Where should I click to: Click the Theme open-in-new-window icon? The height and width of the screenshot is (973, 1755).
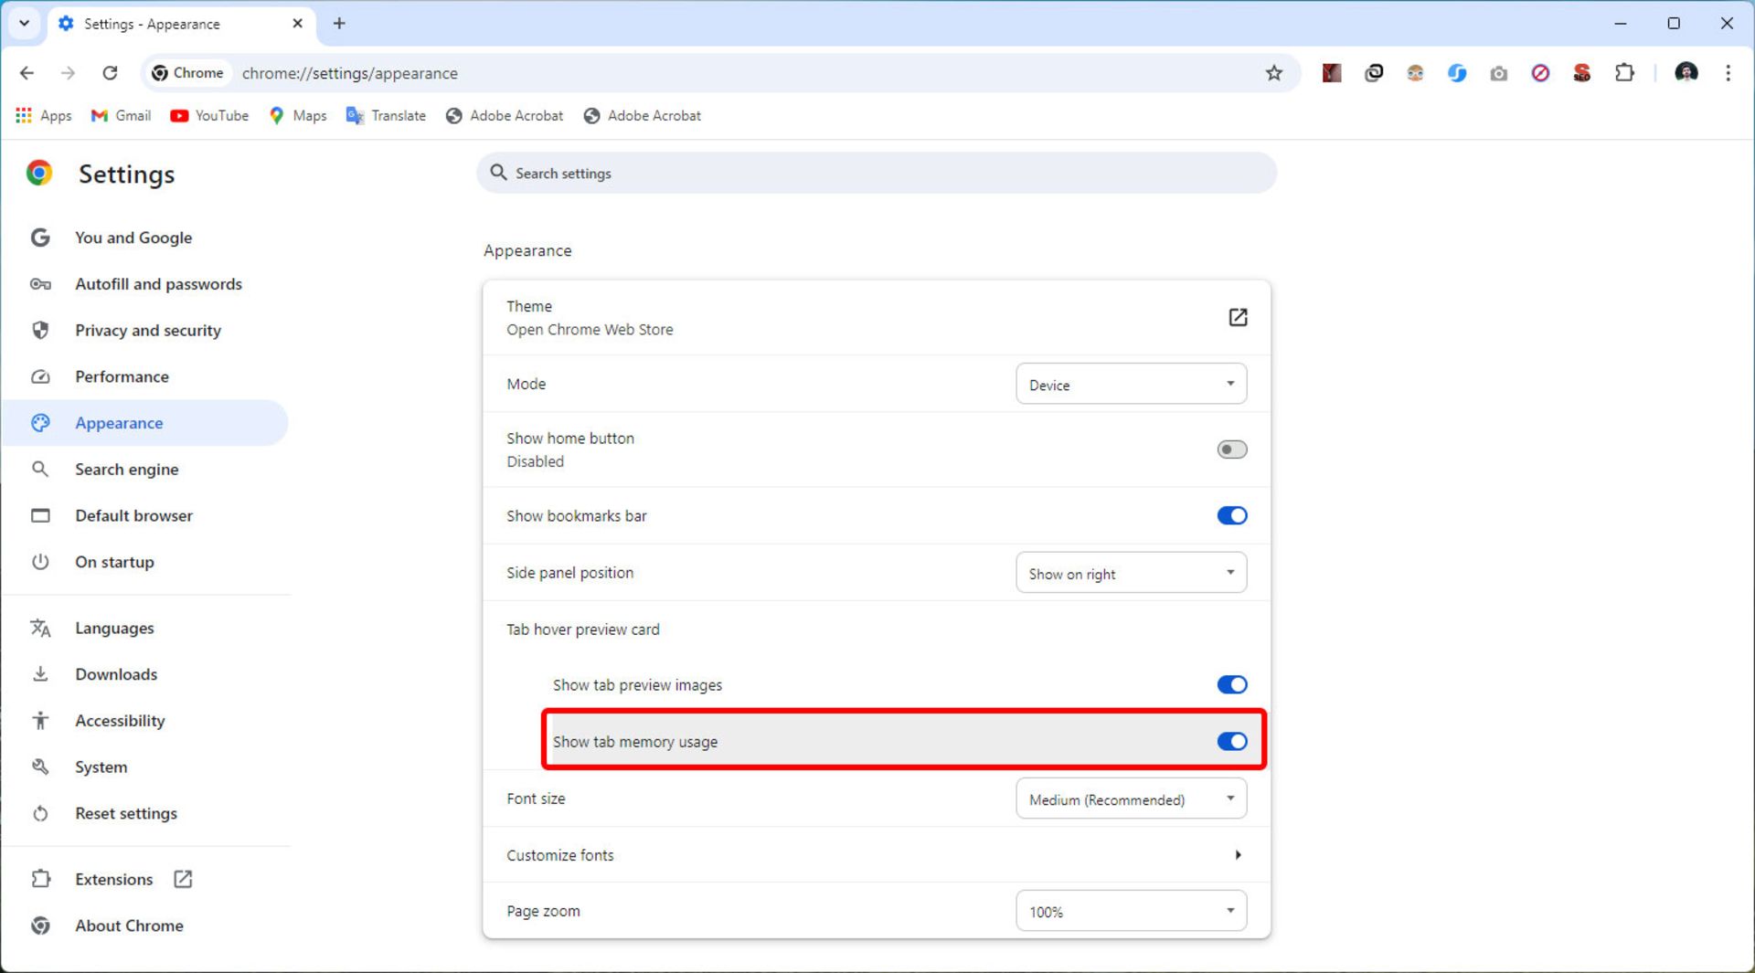pyautogui.click(x=1237, y=317)
